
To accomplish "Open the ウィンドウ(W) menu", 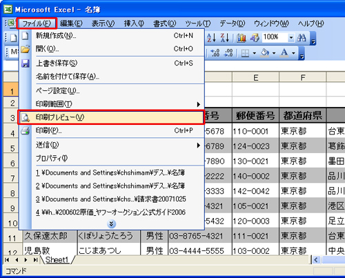I will click(271, 23).
